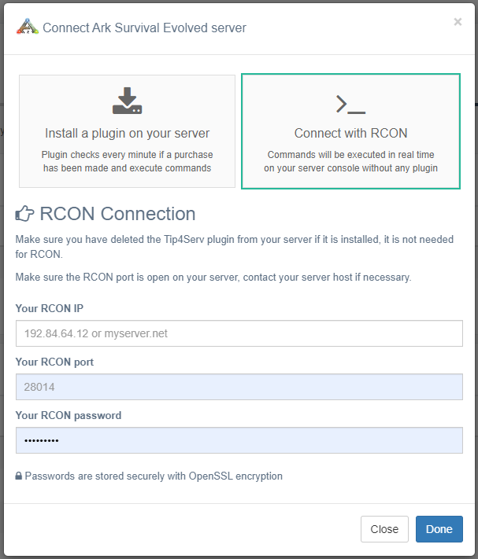The image size is (478, 559).
Task: Choose the "Connect with RCON" option title
Action: [x=350, y=133]
